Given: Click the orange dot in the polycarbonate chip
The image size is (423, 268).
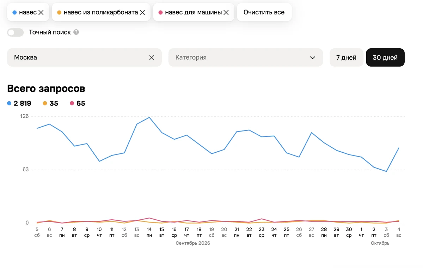Looking at the screenshot, I should [59, 12].
